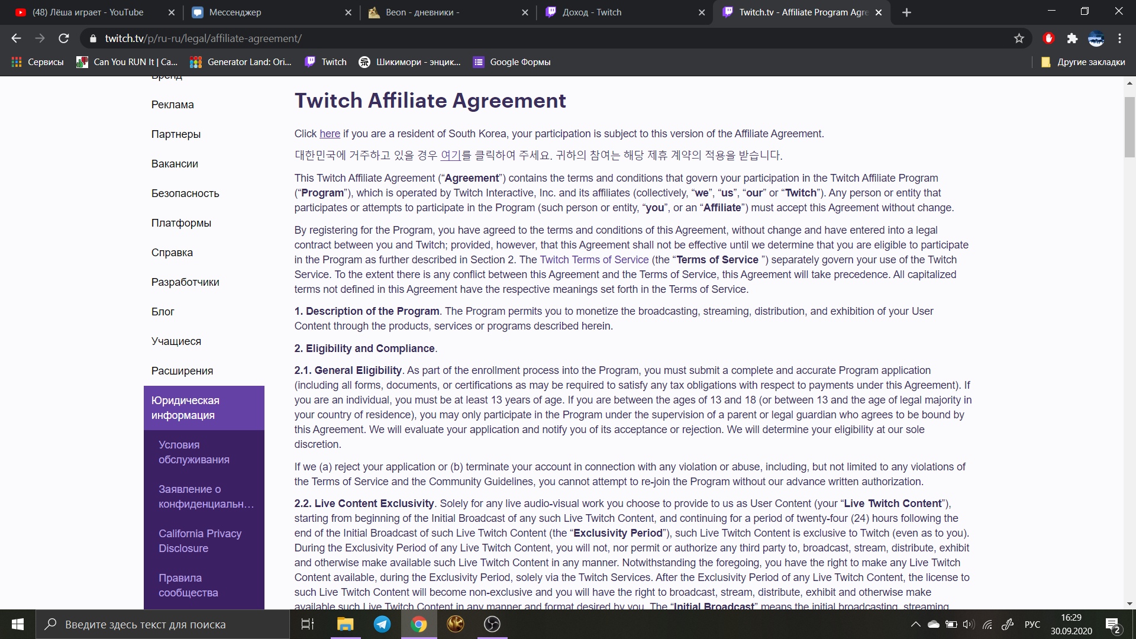Launch Telegram from the taskbar
Screen dimensions: 1136x639
coord(382,624)
